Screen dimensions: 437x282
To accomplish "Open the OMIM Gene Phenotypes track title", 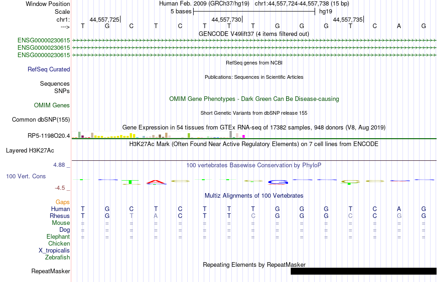I will click(254, 99).
